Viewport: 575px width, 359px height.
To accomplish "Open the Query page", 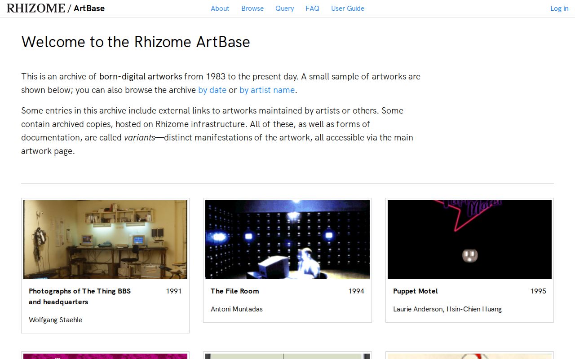I will [284, 9].
